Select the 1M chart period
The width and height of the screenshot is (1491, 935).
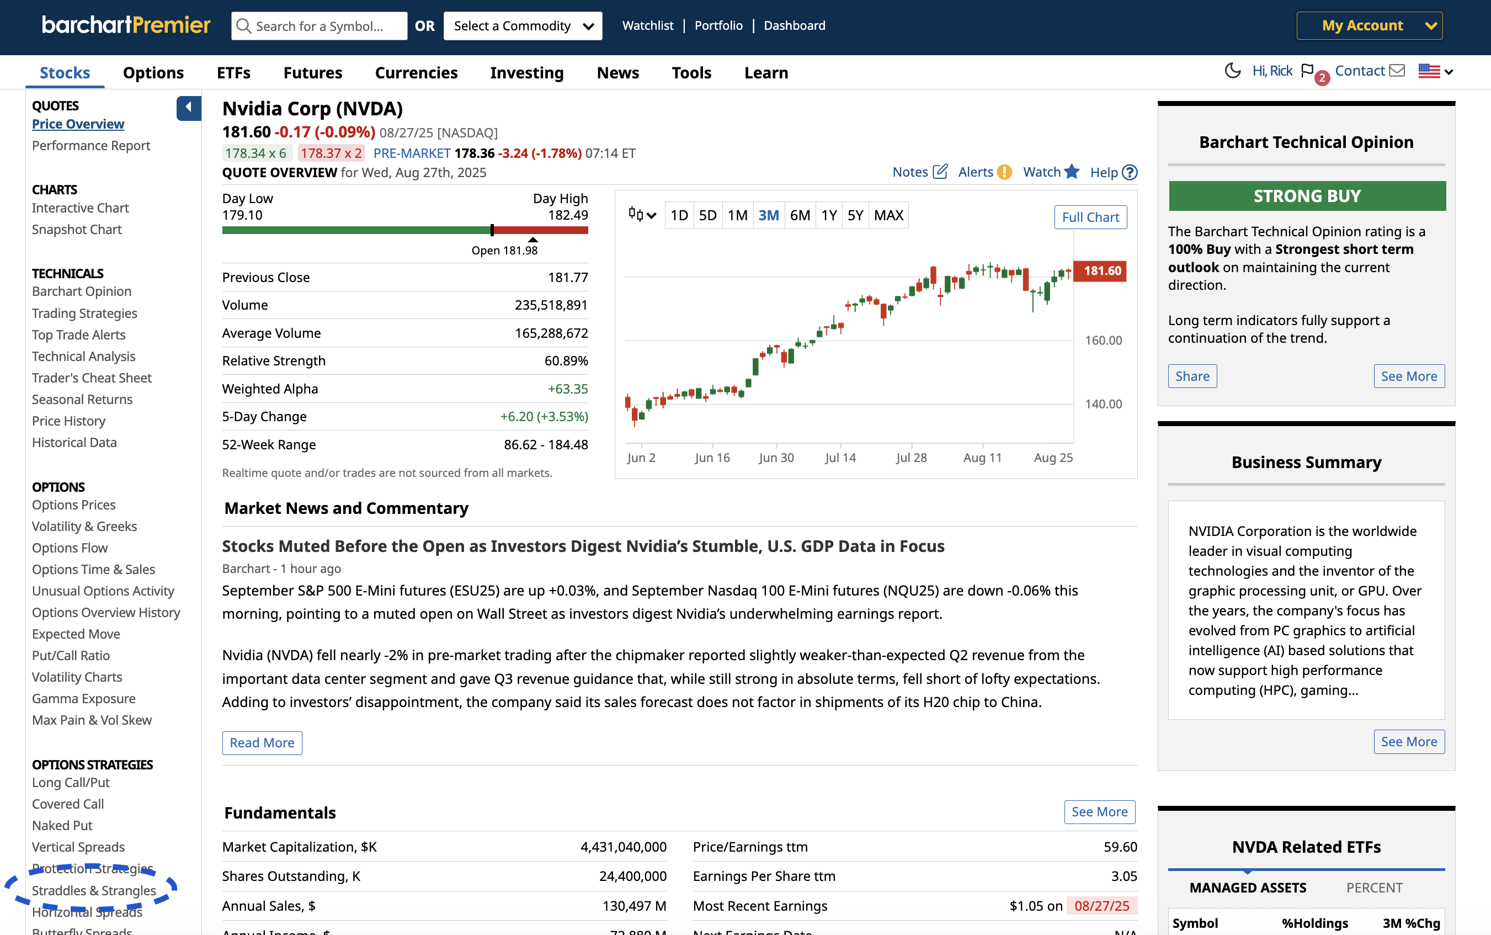coord(737,215)
